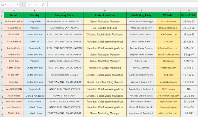Image resolution: width=198 pixels, height=117 pixels.
Task: Select cell 'Leslie Joseph Masangya'
Action: tap(141, 21)
